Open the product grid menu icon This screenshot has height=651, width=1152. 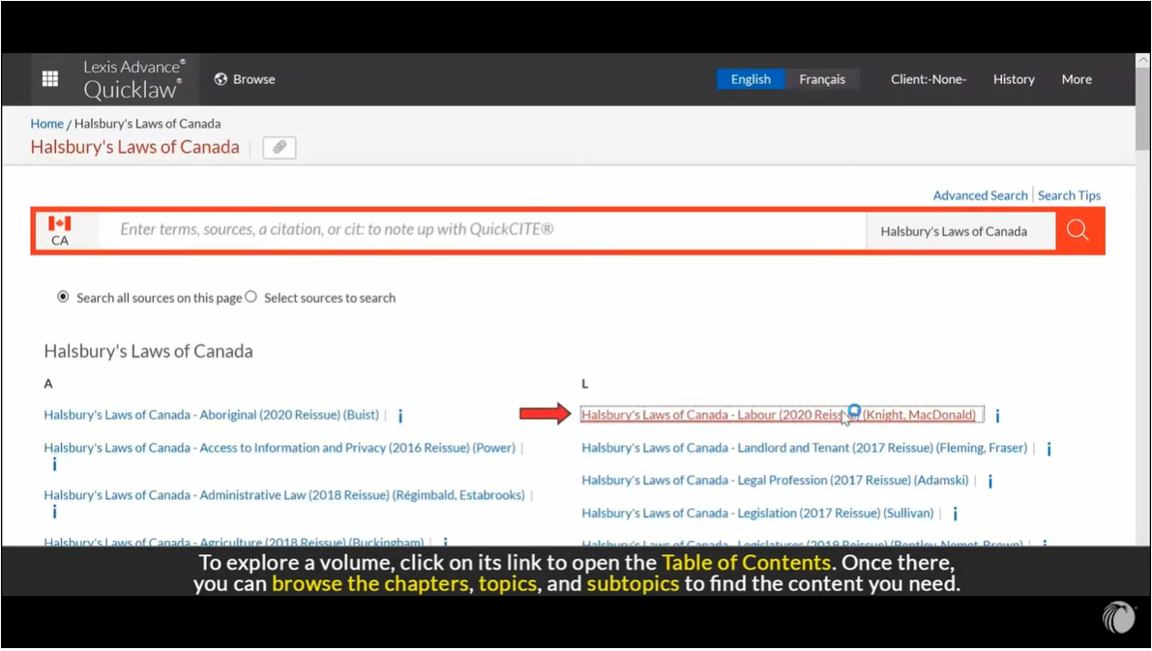[x=50, y=79]
